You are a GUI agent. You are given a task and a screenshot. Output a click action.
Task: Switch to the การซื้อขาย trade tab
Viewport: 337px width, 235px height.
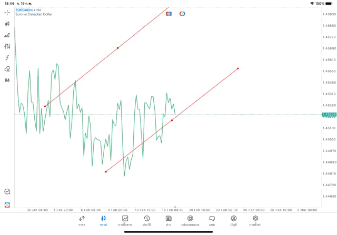pyautogui.click(x=125, y=221)
